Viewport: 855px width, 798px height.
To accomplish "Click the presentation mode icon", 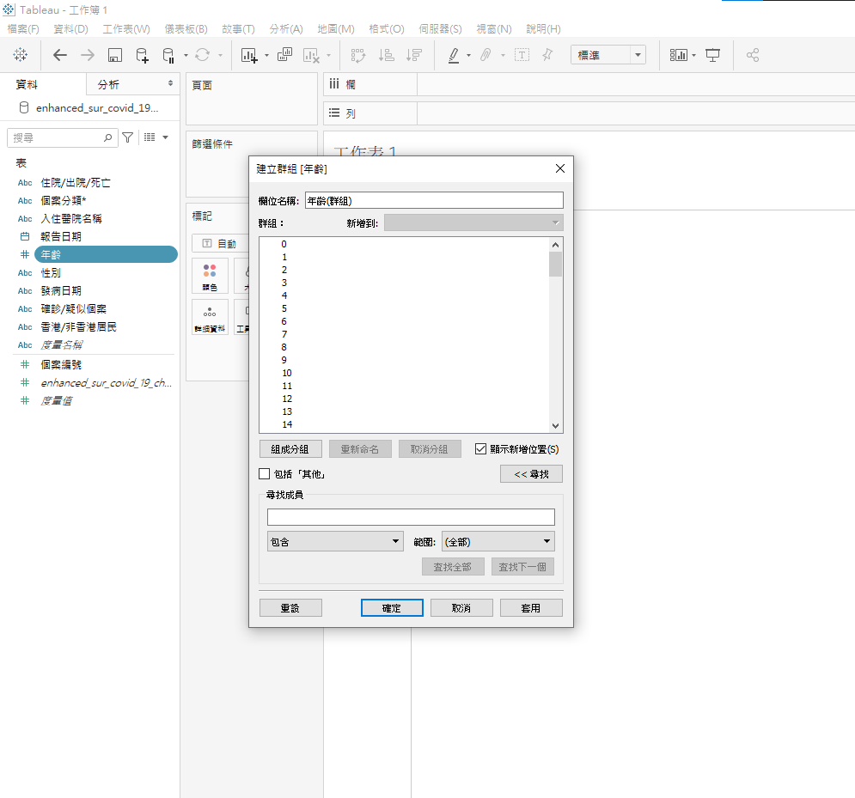I will pos(712,55).
